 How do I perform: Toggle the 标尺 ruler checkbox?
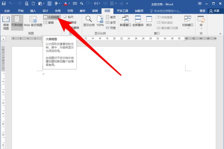(69, 17)
